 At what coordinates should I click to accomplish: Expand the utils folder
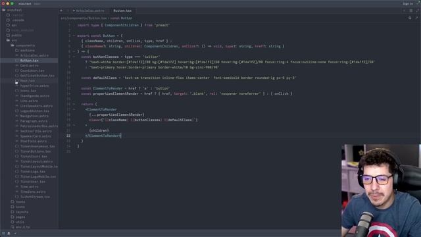20,223
